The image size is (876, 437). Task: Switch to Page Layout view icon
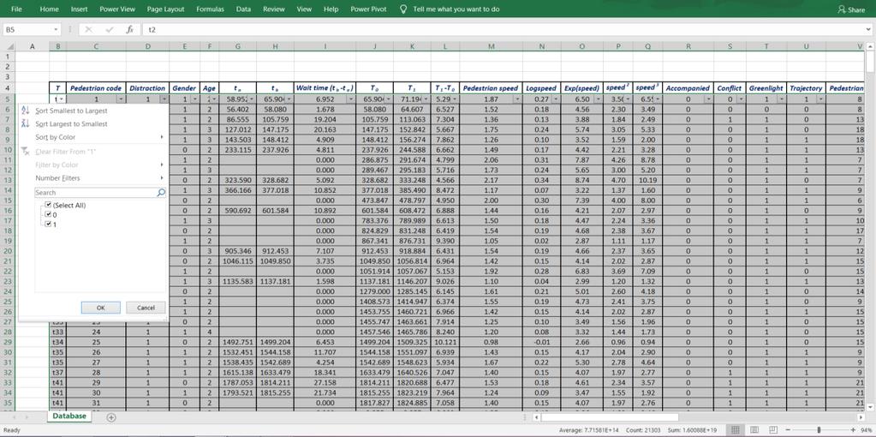754,430
